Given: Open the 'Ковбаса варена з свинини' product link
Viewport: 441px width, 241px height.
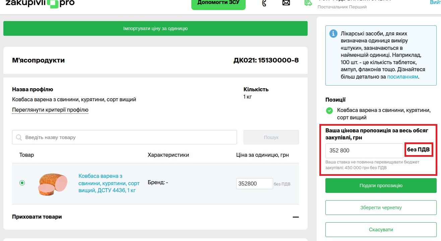Looking at the screenshot, I should click(x=109, y=183).
